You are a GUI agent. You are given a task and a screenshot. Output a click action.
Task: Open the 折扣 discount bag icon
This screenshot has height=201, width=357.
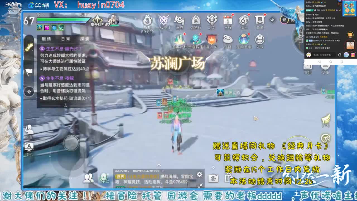click(x=147, y=20)
